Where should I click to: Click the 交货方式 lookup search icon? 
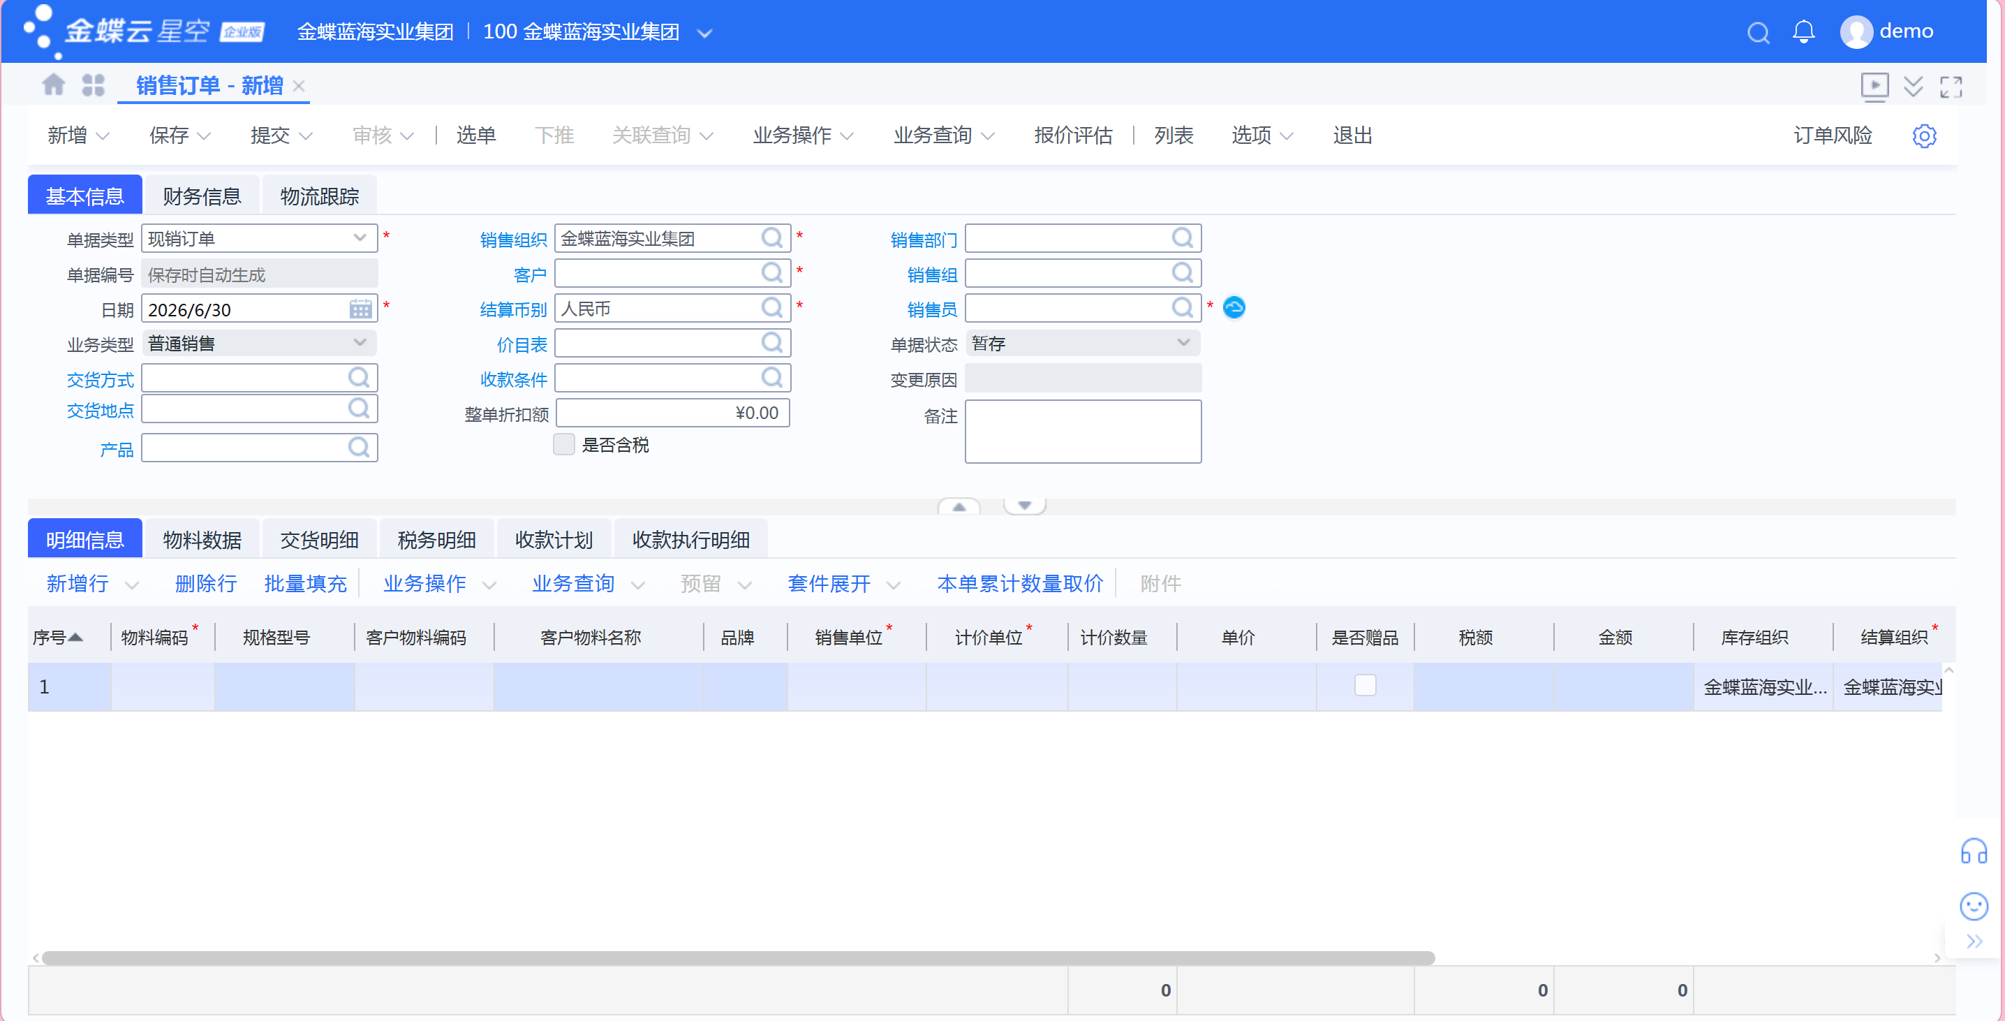pyautogui.click(x=359, y=378)
